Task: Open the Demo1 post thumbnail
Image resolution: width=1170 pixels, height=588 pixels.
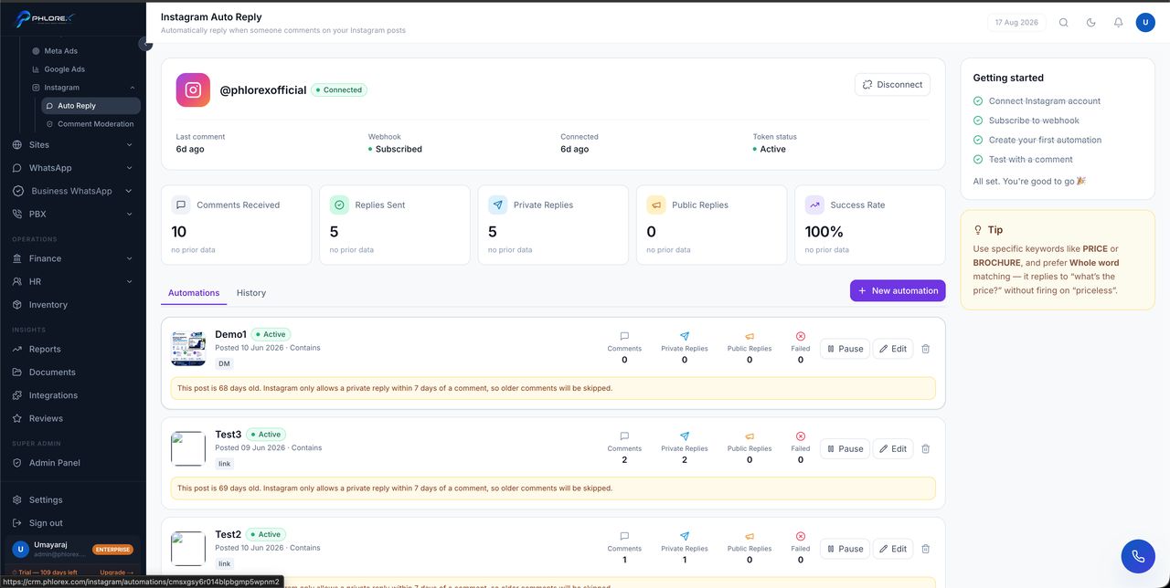Action: pos(188,349)
